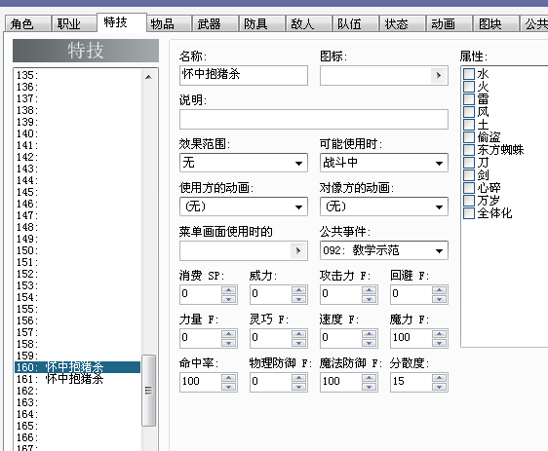Increase the 攻击力 F value
The height and width of the screenshot is (451, 548).
pos(370,290)
